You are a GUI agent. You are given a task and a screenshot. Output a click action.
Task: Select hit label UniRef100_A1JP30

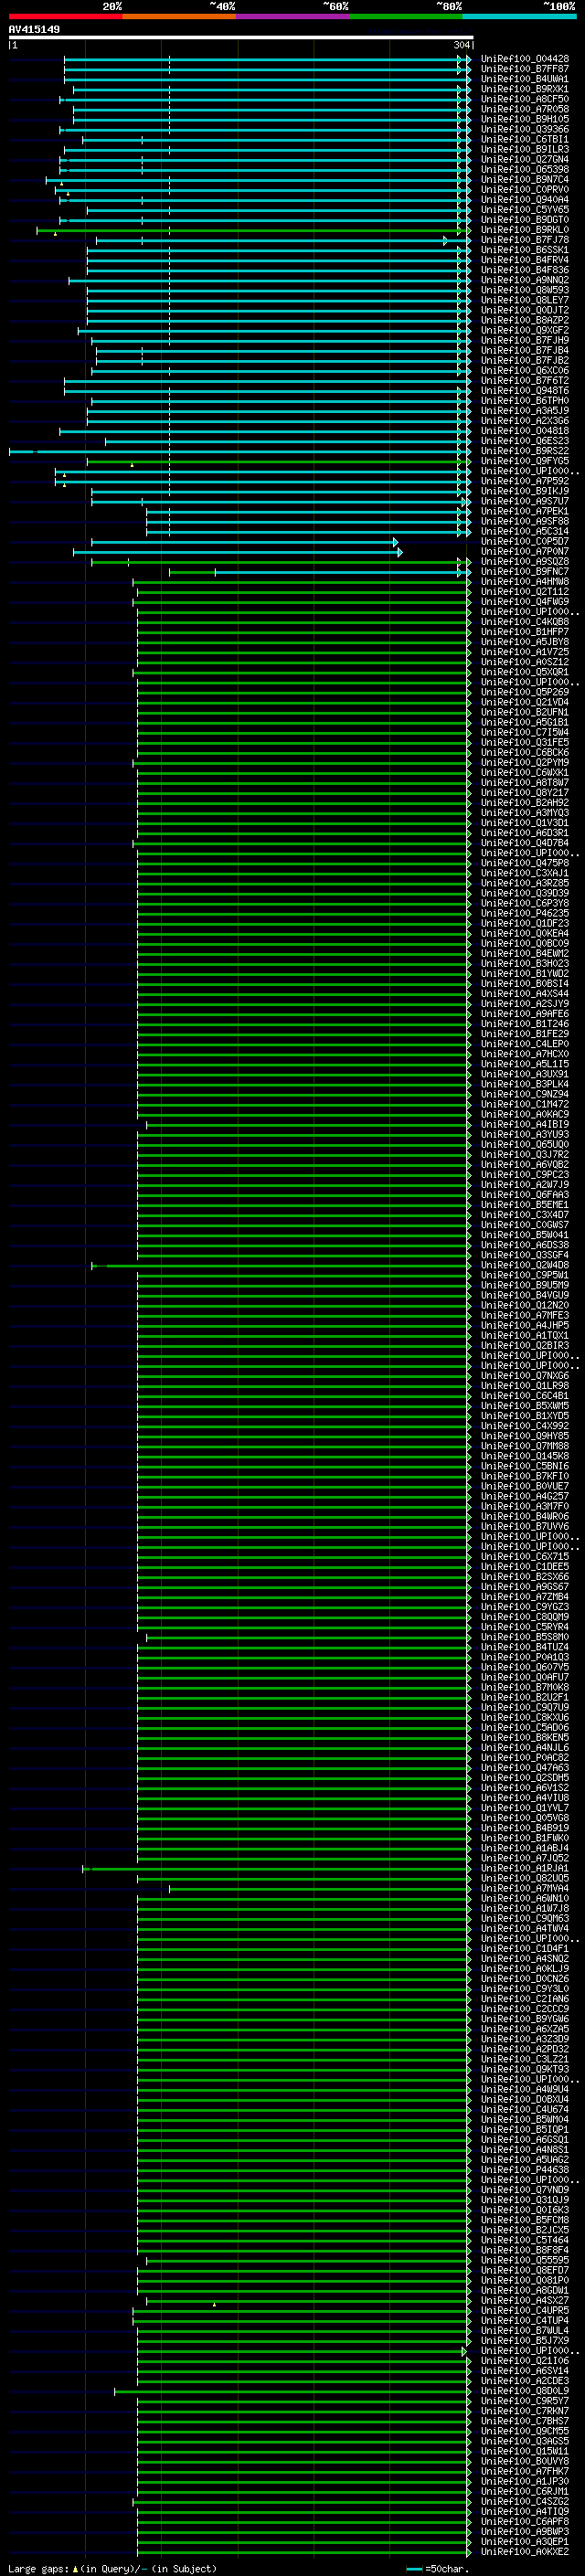(x=525, y=2481)
